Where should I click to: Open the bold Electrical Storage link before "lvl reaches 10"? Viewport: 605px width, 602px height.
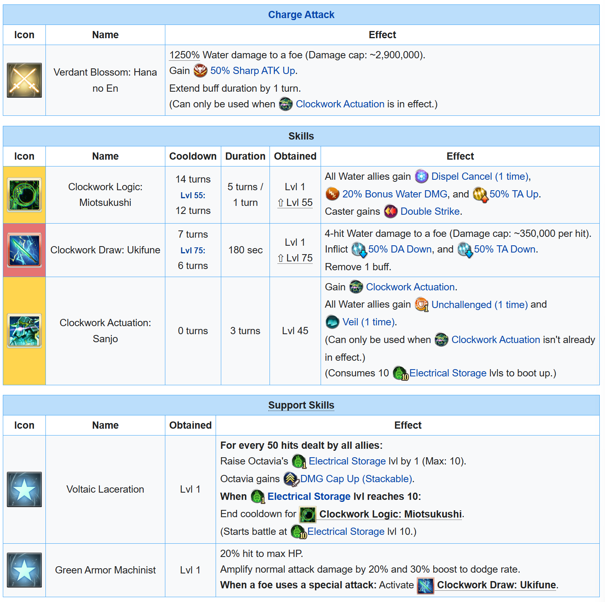coord(309,497)
